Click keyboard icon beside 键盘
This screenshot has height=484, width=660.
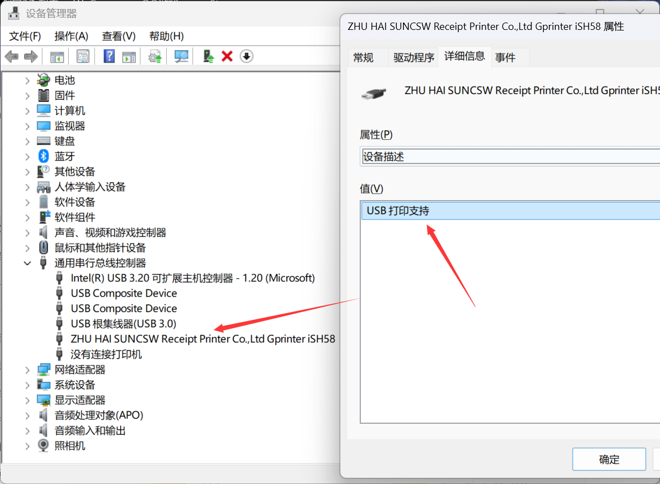43,140
